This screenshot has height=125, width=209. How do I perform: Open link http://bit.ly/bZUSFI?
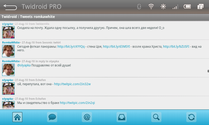pyautogui.click(x=176, y=47)
